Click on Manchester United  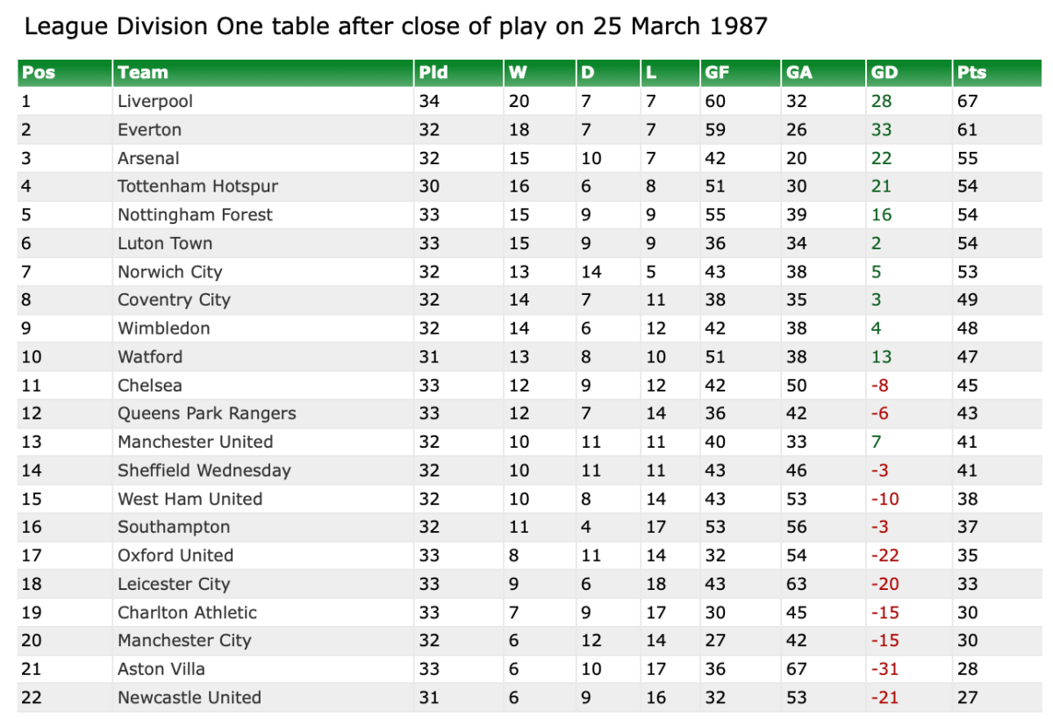[195, 442]
